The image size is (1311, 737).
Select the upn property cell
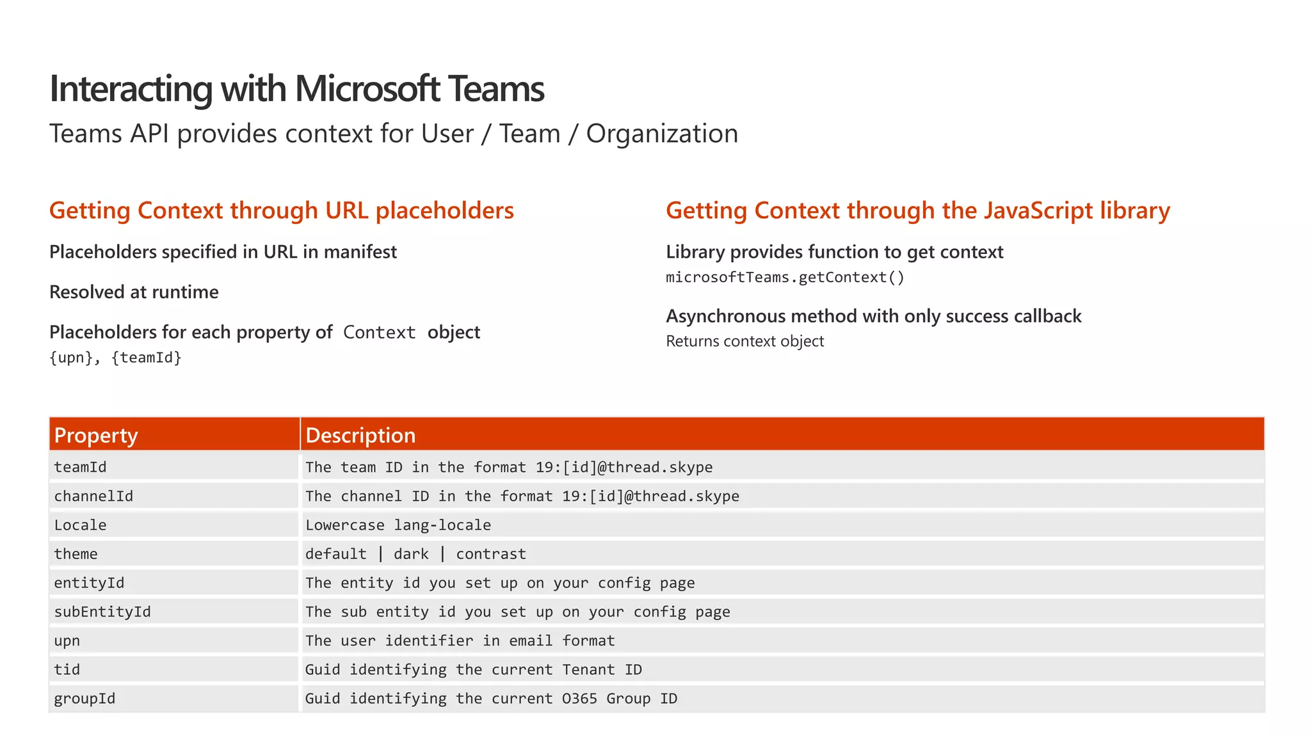click(x=174, y=640)
